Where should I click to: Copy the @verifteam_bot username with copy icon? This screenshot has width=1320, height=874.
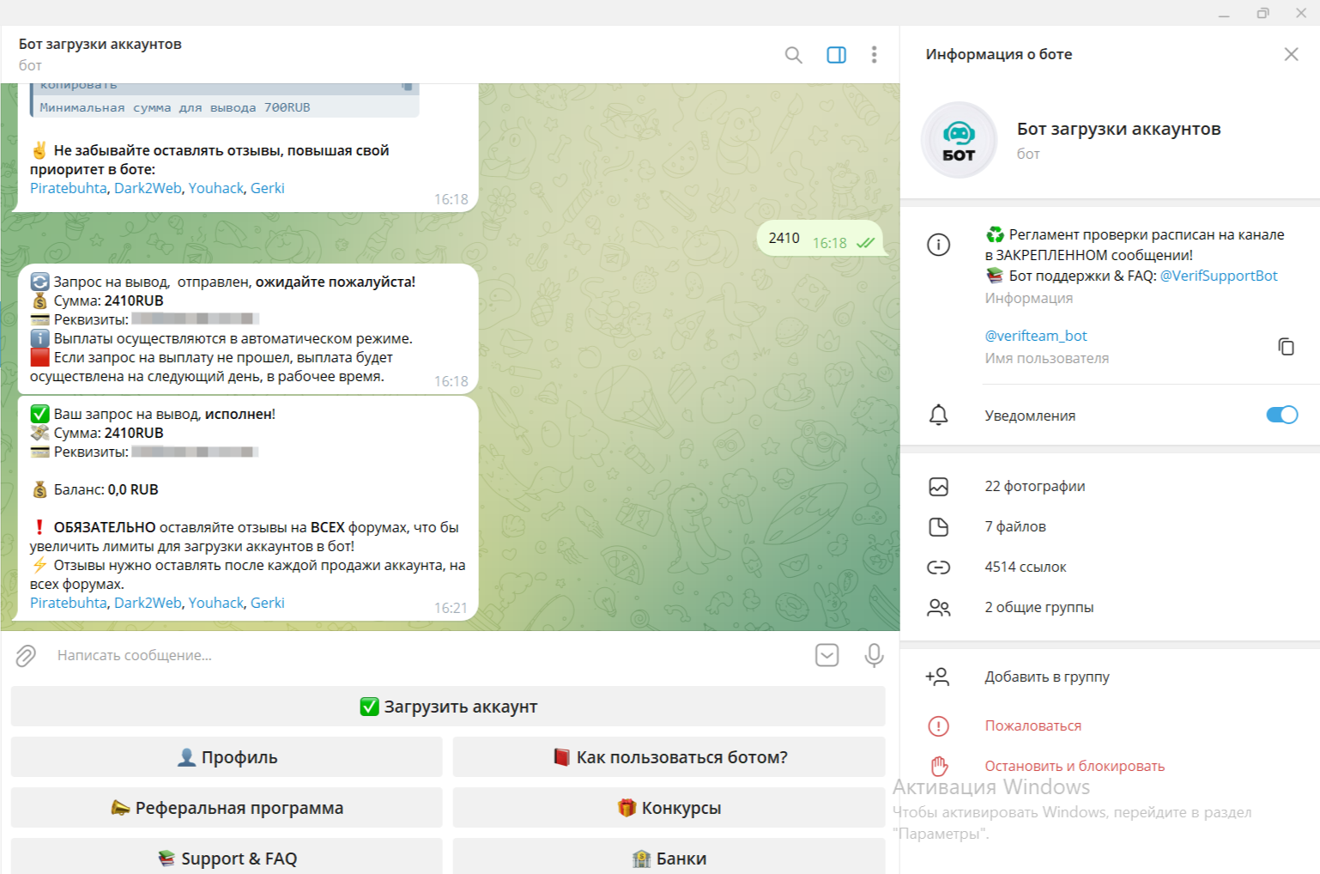1285,346
